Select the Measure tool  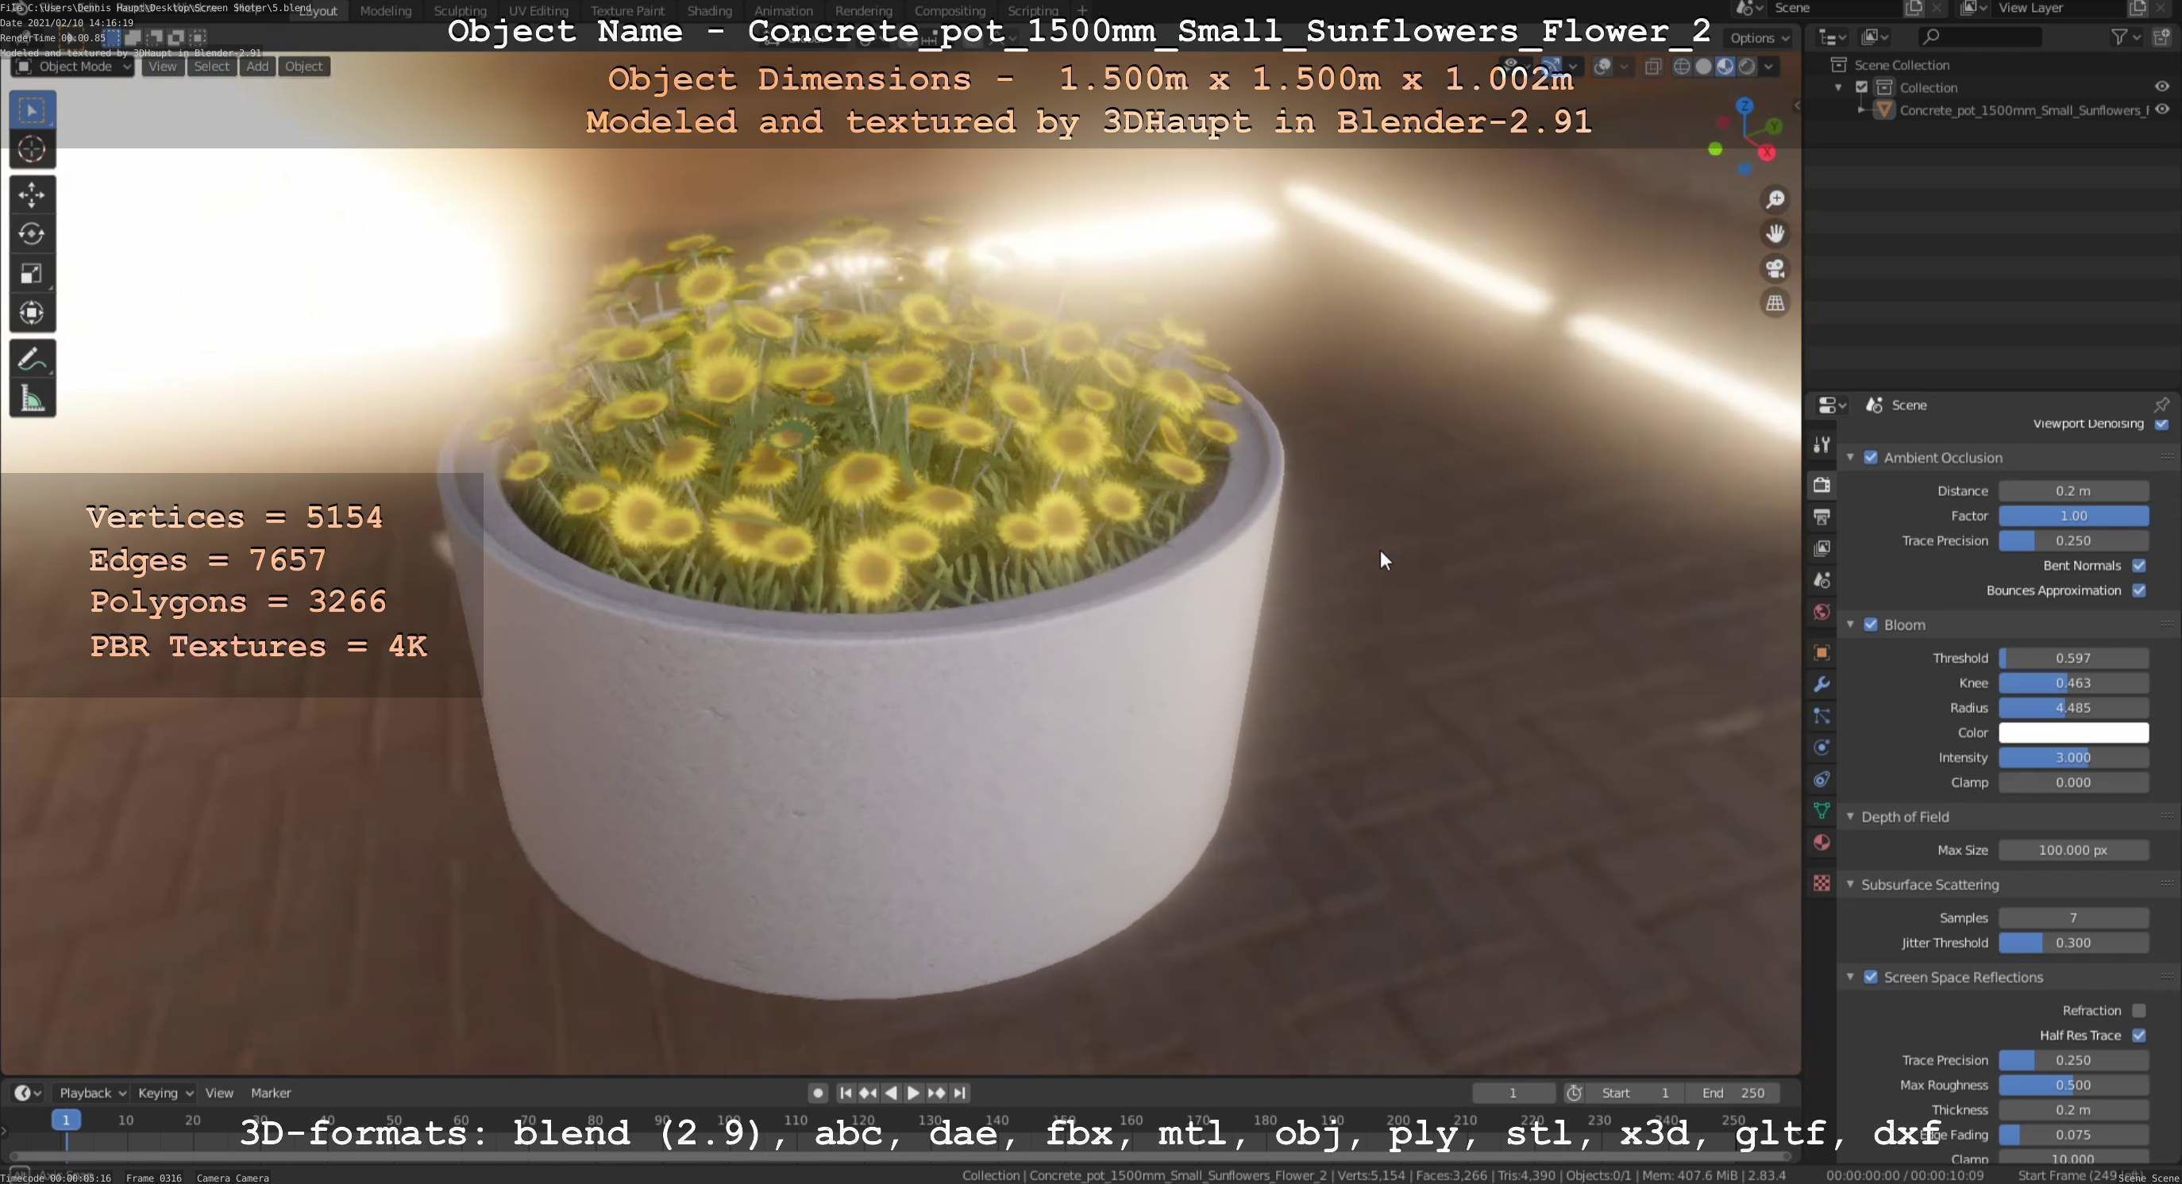33,398
